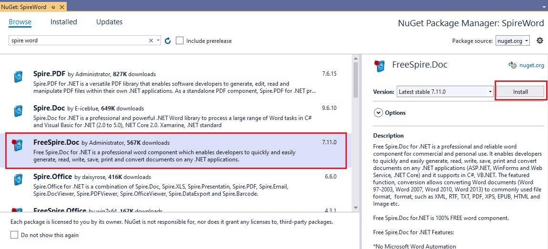Click NuGet Package Manager: SpireWord heading

point(471,23)
